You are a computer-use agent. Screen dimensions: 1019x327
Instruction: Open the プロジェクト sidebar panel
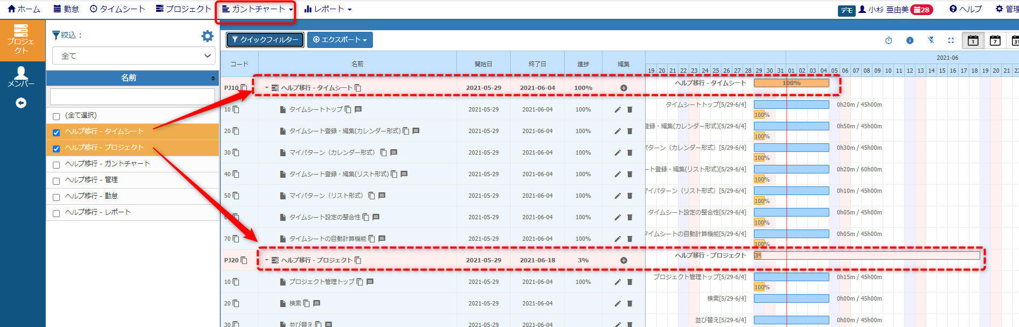pyautogui.click(x=21, y=39)
